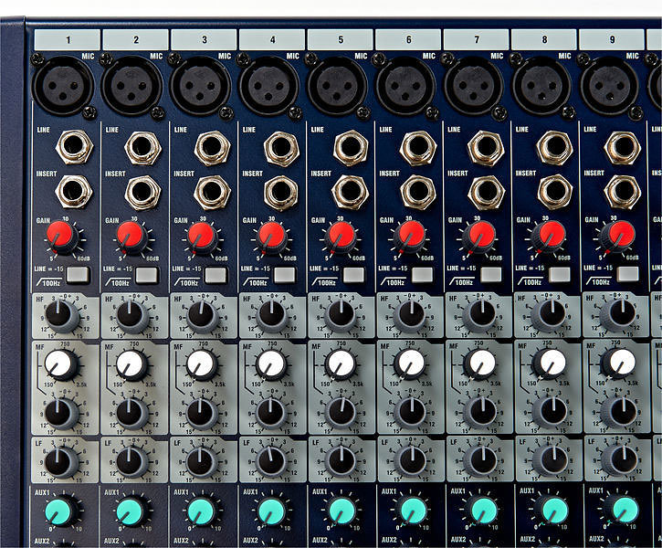Image resolution: width=662 pixels, height=548 pixels.
Task: Toggle the 100Hz filter button on channel 9
Action: 627,274
